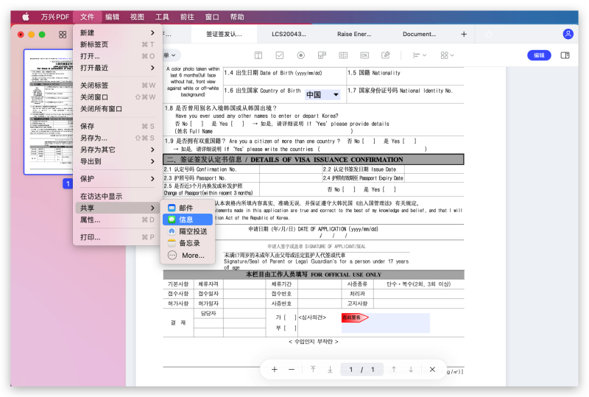Image resolution: width=589 pixels, height=397 pixels.
Task: Open the 视图 menu
Action: click(x=137, y=17)
